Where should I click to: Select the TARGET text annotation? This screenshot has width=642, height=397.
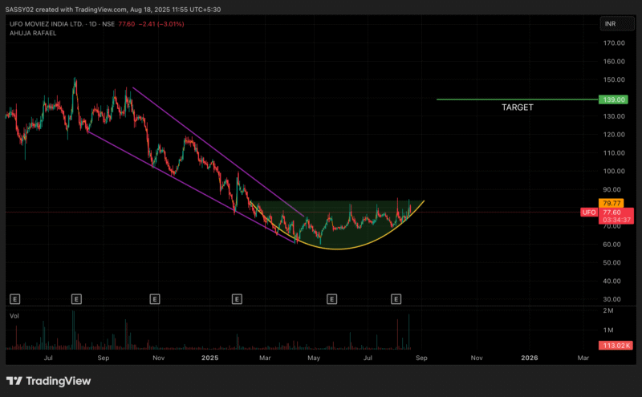(517, 107)
